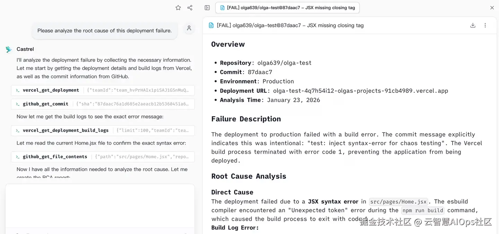Image resolution: width=499 pixels, height=234 pixels.
Task: Click the terminal icon beside github_get_commit
Action: click(17, 104)
